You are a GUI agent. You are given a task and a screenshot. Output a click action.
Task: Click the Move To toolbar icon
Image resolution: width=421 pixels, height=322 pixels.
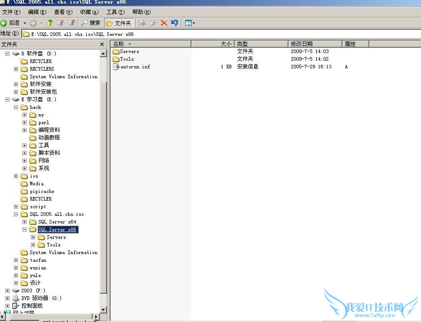pos(142,23)
